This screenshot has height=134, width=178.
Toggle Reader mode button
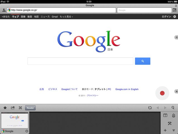(x=30, y=108)
